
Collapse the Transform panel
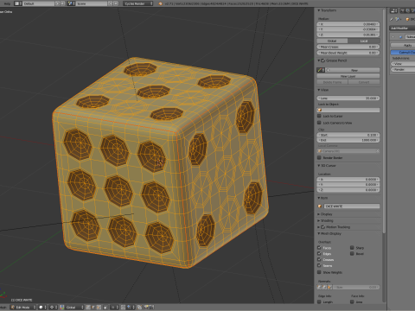pyautogui.click(x=319, y=10)
